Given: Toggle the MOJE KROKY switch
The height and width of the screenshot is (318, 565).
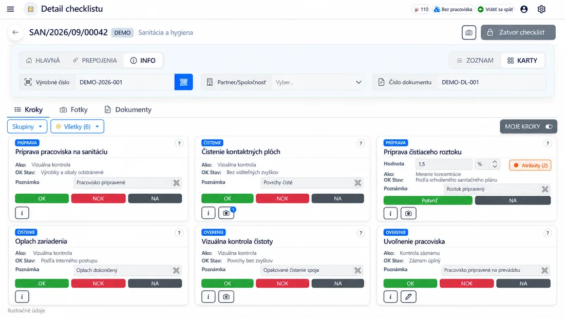Looking at the screenshot, I should click(549, 126).
